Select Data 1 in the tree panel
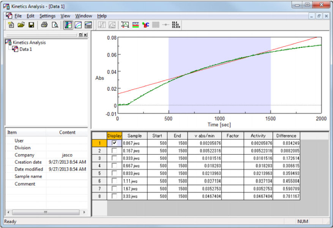Viewport: 333px width, 228px height. coord(25,49)
